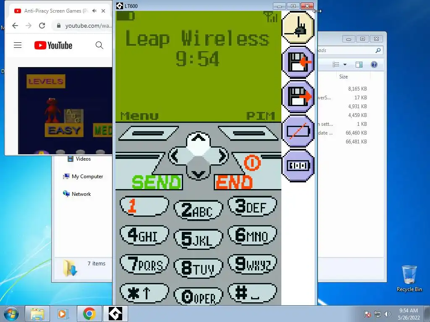Close the Anti-Piracy Screen Games tab
The height and width of the screenshot is (322, 430).
click(103, 11)
